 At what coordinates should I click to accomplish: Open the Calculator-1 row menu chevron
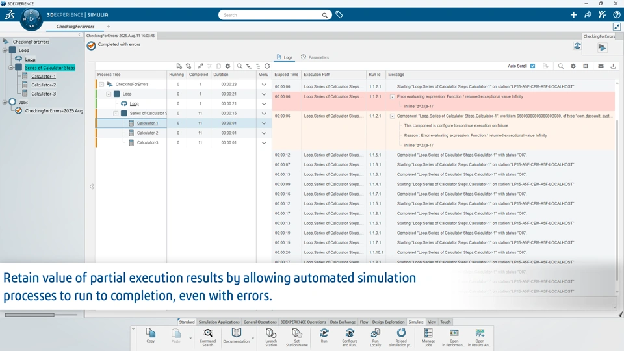264,123
